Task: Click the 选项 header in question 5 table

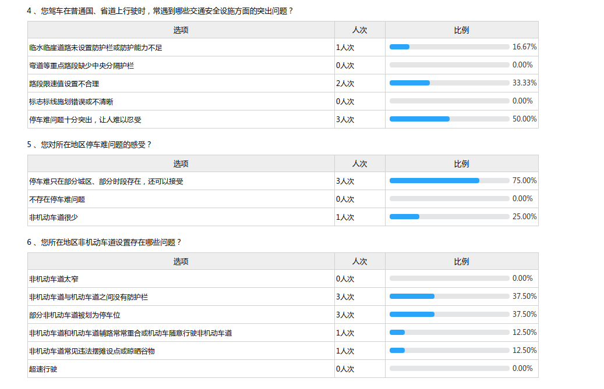Action: pos(181,164)
